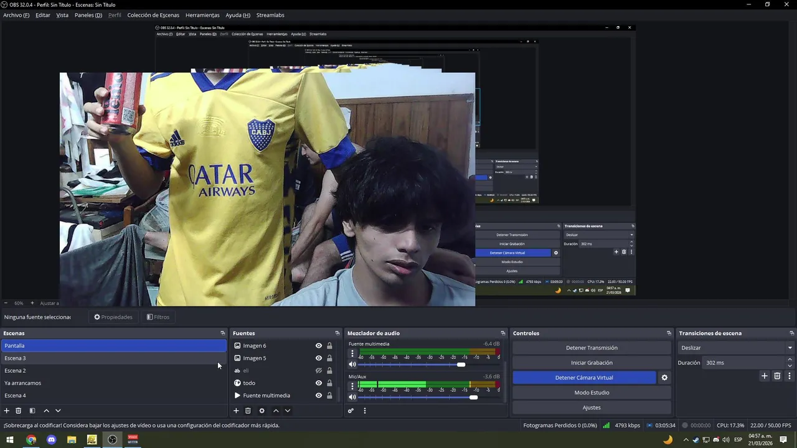Open virtual camera settings gear

(664, 378)
